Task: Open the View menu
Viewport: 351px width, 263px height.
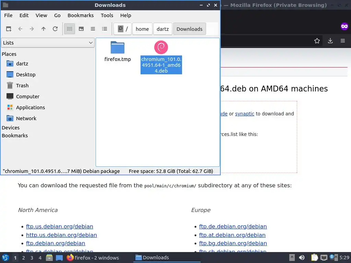Action: pyautogui.click(x=41, y=15)
